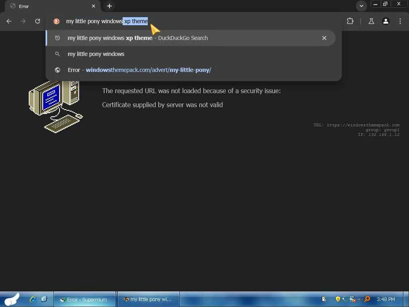Viewport: 409px width, 307px height.
Task: Click the leftmost document tray icon
Action: (x=324, y=299)
